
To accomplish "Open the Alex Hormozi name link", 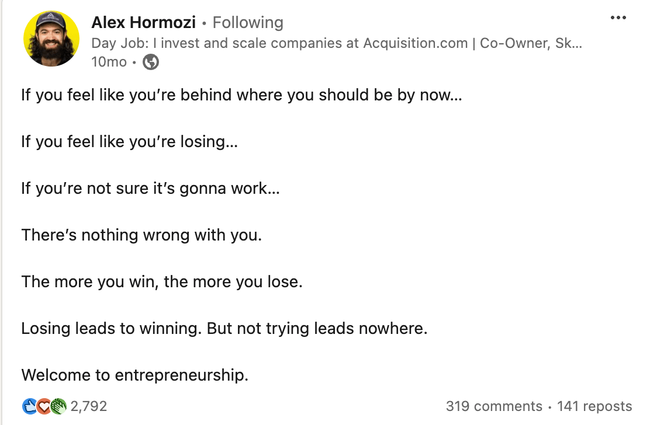I will (x=143, y=22).
